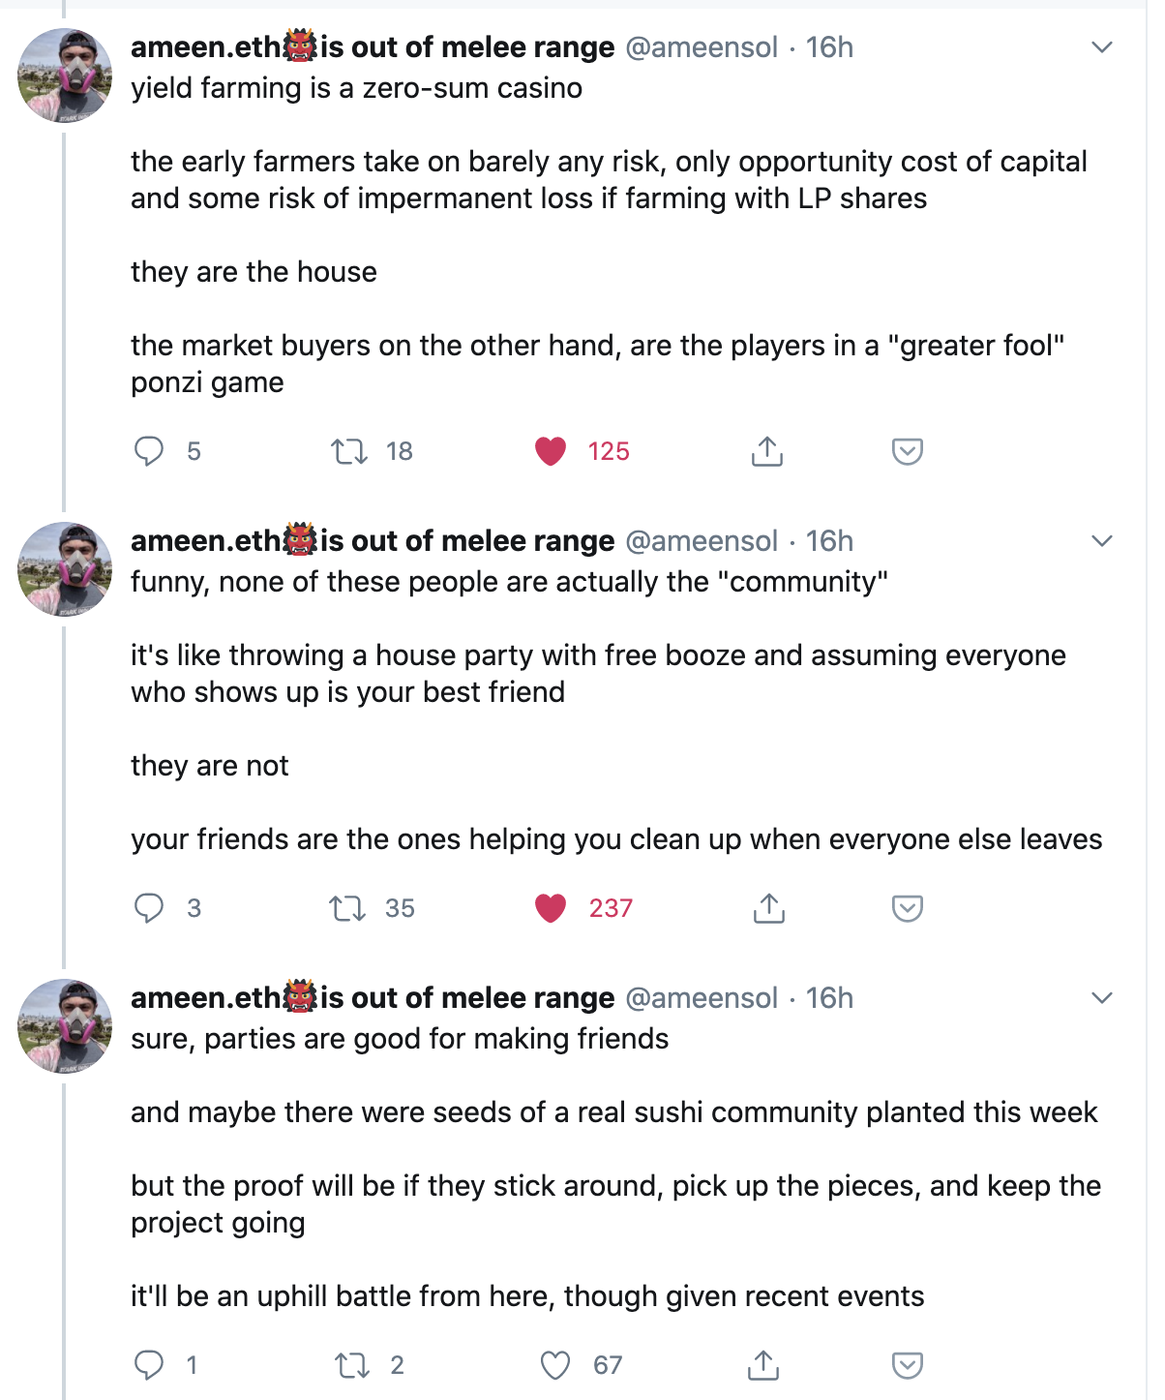Open more options on house party tweet
This screenshot has width=1165, height=1400.
coord(1102,541)
